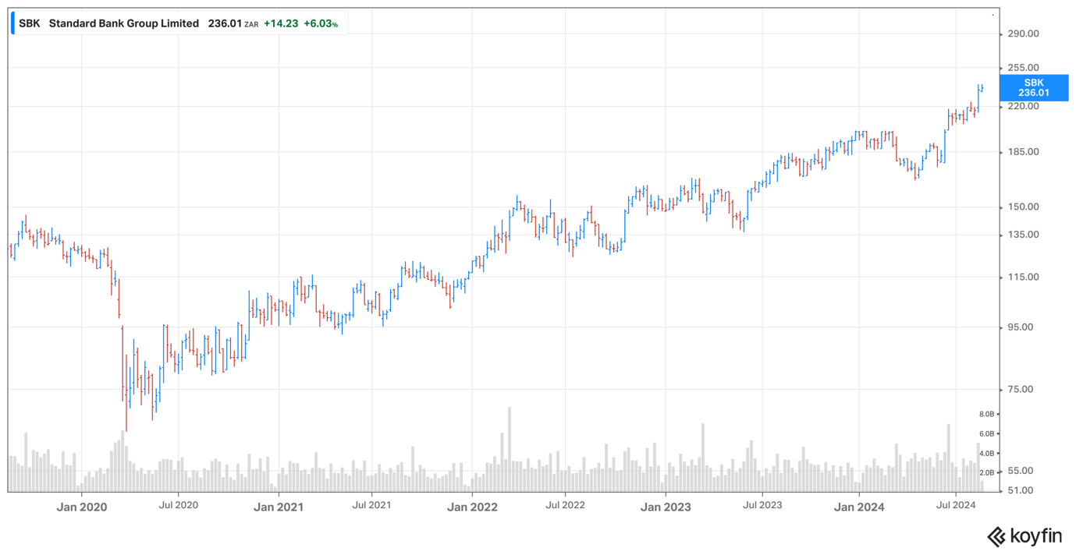The height and width of the screenshot is (555, 1076).
Task: Click the blue color bar beside SBK
Action: (13, 23)
